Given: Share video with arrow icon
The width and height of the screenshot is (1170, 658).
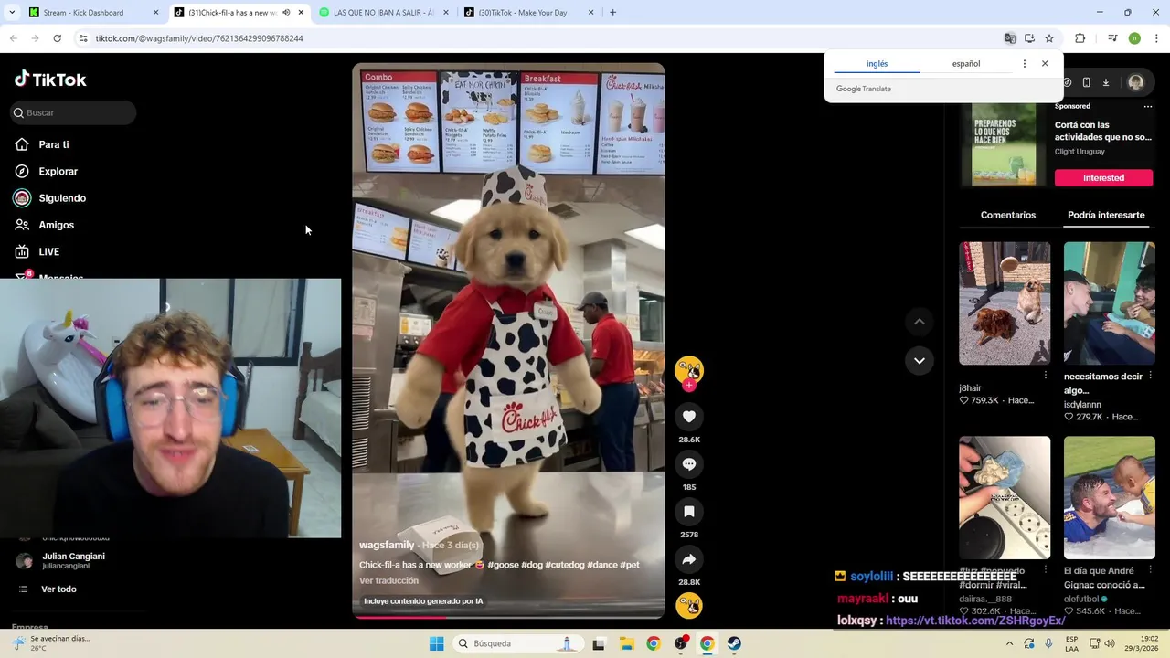Looking at the screenshot, I should click(x=689, y=559).
